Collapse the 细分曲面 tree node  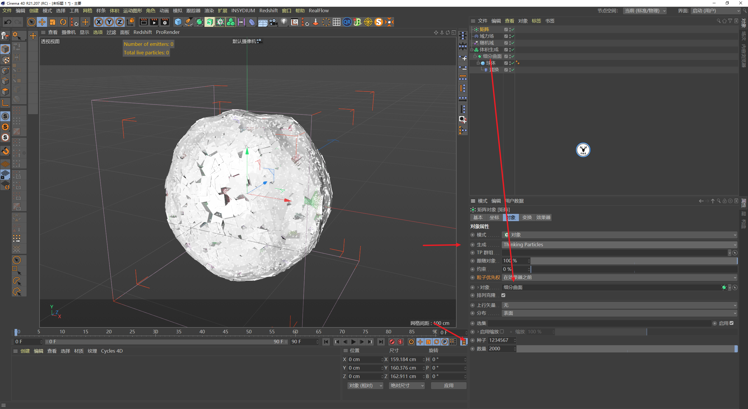475,56
